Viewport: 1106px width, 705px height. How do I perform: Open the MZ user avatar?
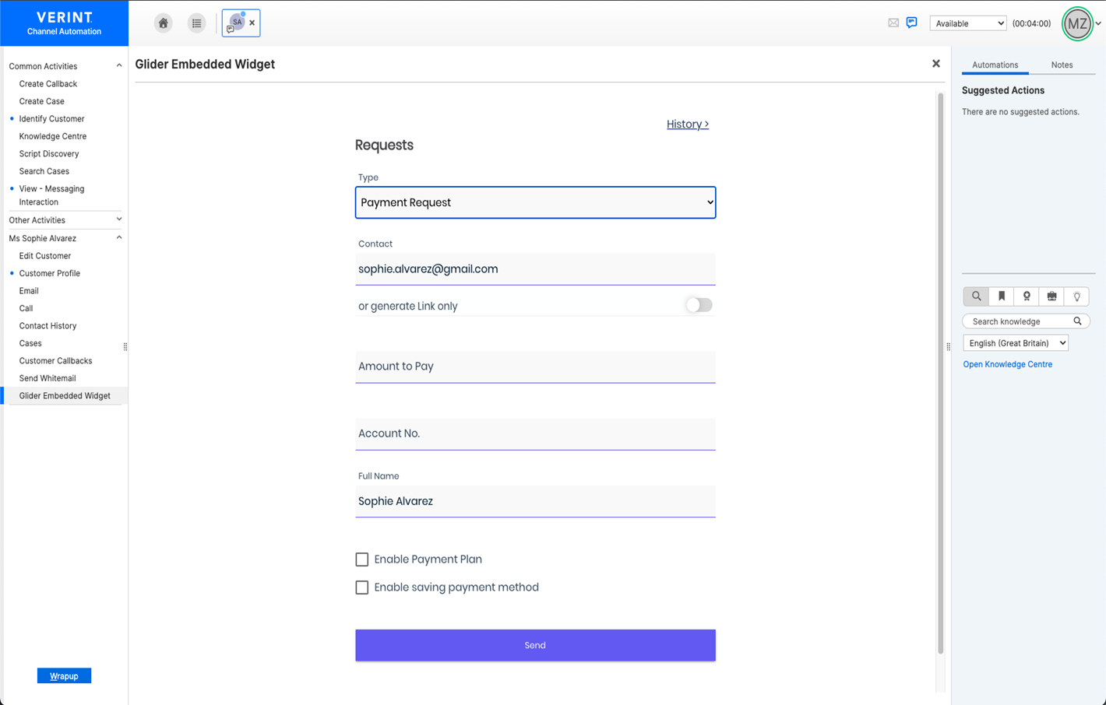click(1077, 23)
